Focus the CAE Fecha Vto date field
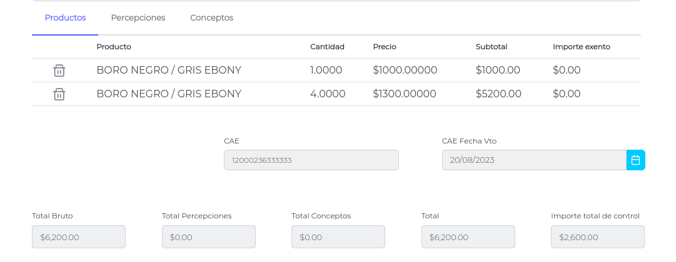676x262 pixels. coord(533,160)
